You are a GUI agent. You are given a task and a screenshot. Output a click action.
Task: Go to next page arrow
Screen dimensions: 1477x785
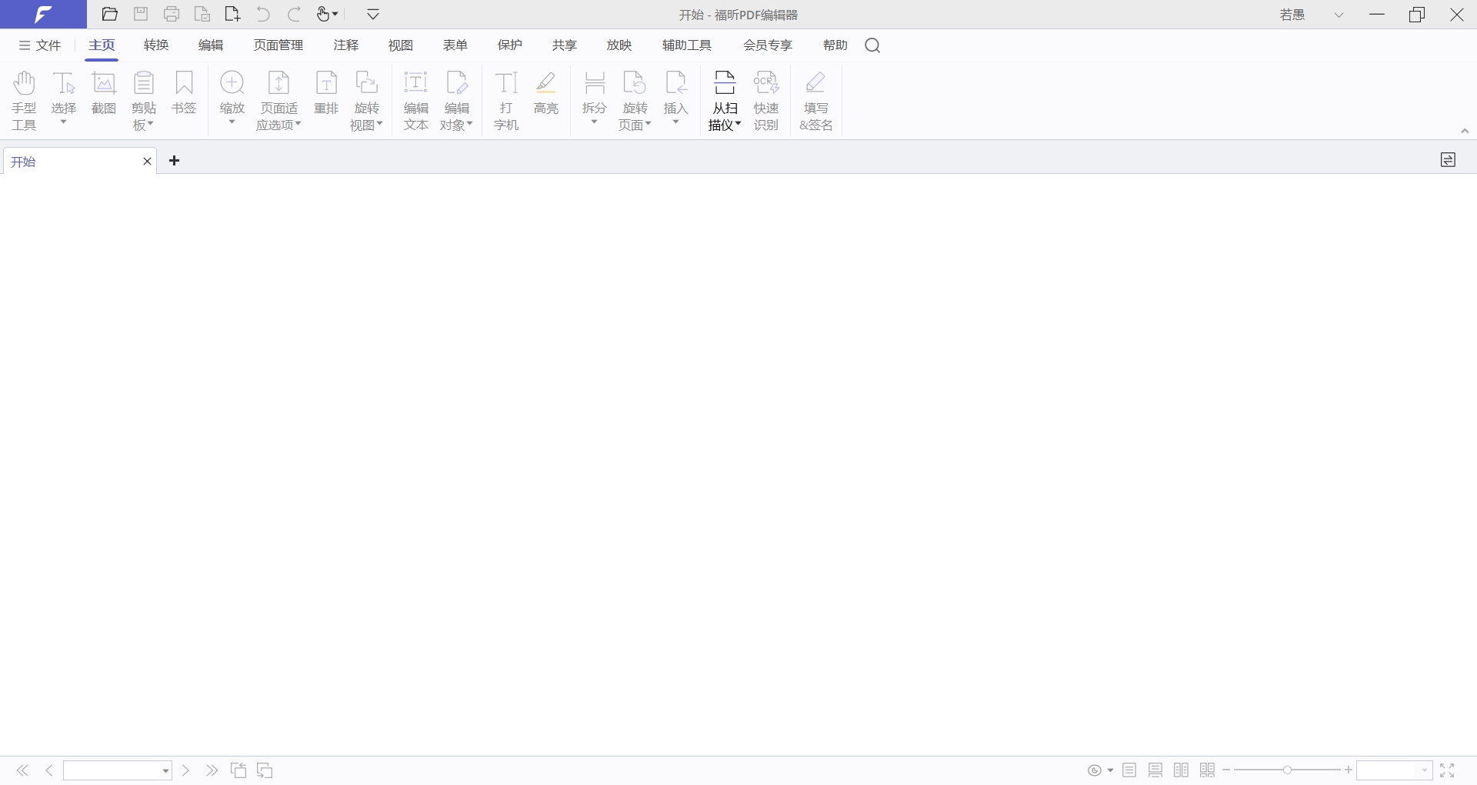tap(185, 770)
